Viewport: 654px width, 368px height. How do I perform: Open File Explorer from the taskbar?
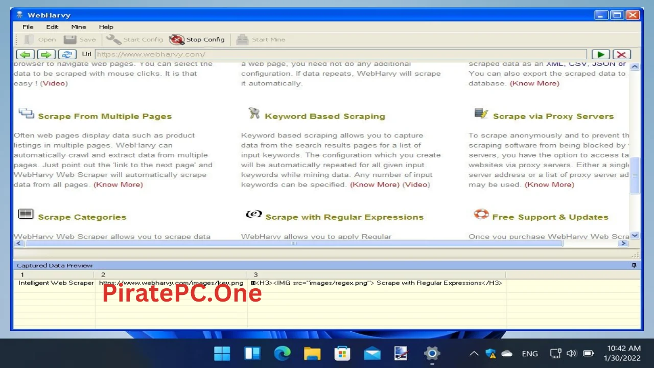[312, 353]
